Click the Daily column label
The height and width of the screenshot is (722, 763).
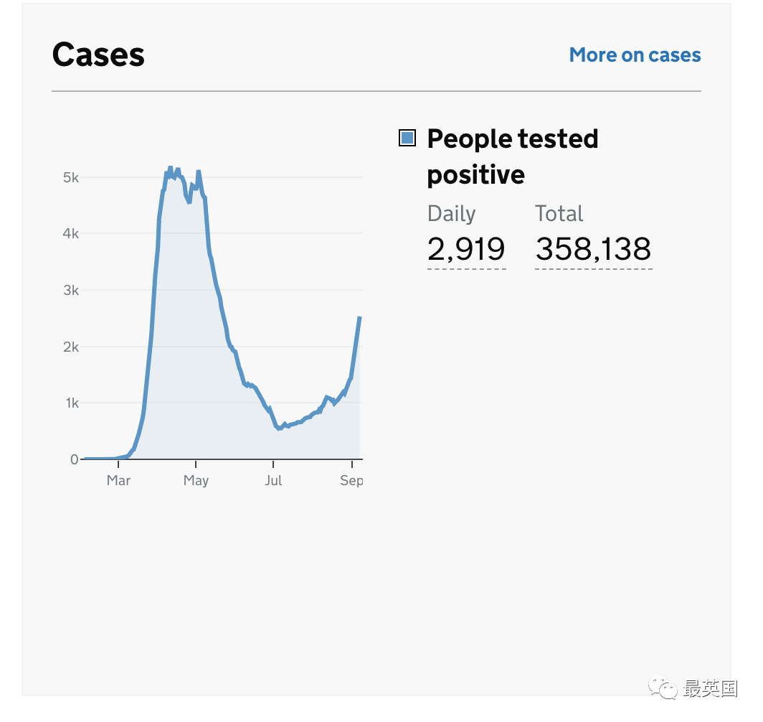[451, 214]
